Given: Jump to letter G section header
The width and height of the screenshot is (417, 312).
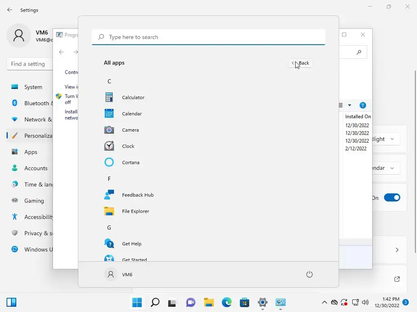Looking at the screenshot, I should point(109,227).
